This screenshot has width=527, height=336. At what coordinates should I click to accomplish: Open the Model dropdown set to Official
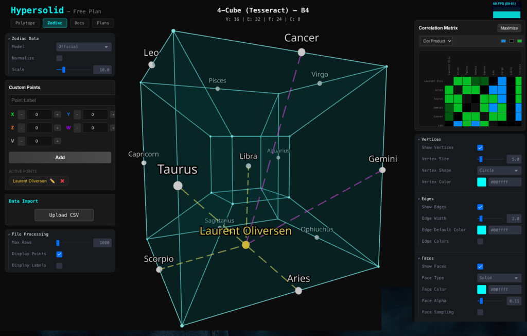[x=83, y=47]
